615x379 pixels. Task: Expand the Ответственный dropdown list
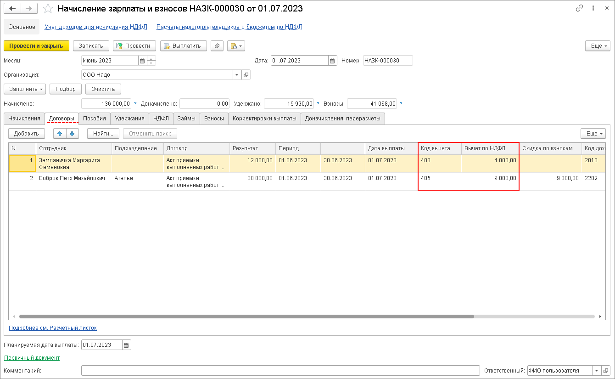(597, 371)
